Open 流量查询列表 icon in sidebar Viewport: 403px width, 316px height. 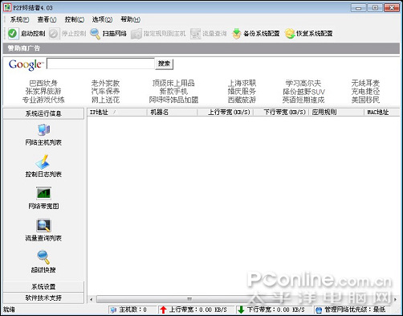[43, 225]
